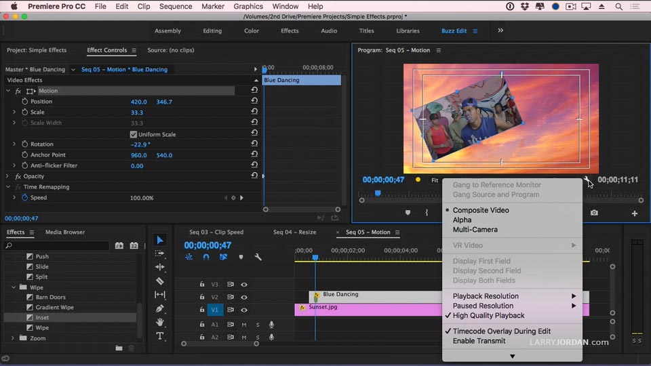Screen dimensions: 651x366
Task: Toggle animation stopwatch for Position
Action: click(x=25, y=102)
